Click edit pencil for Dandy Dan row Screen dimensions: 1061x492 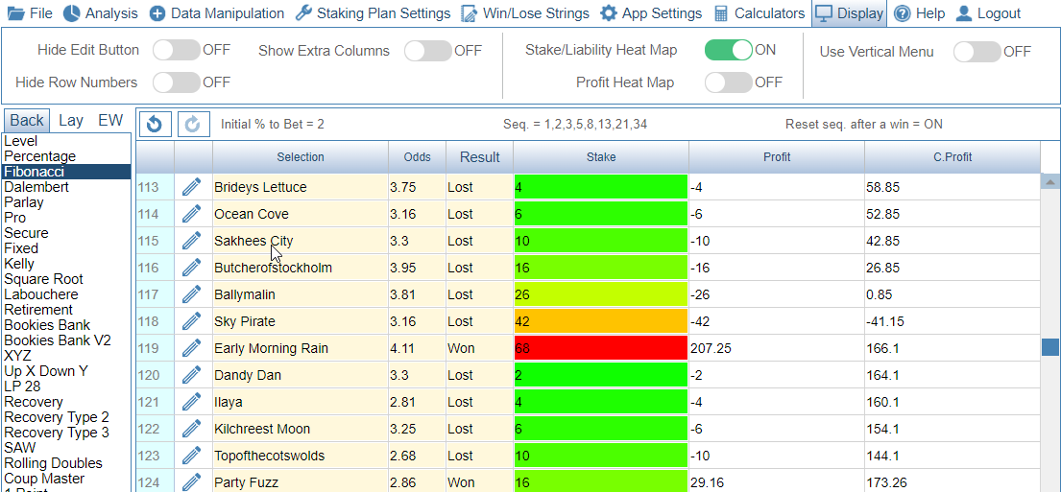click(192, 375)
